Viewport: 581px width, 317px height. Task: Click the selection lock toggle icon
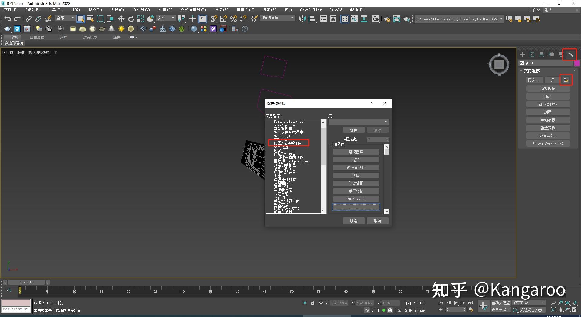313,303
